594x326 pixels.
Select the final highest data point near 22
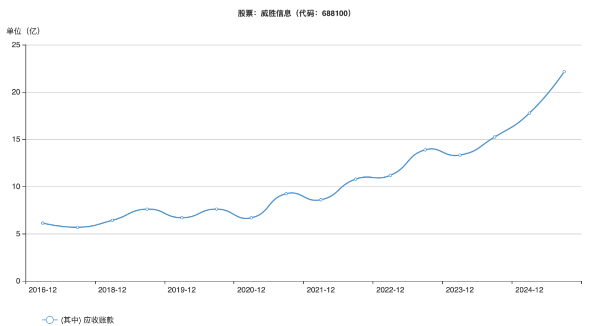564,72
